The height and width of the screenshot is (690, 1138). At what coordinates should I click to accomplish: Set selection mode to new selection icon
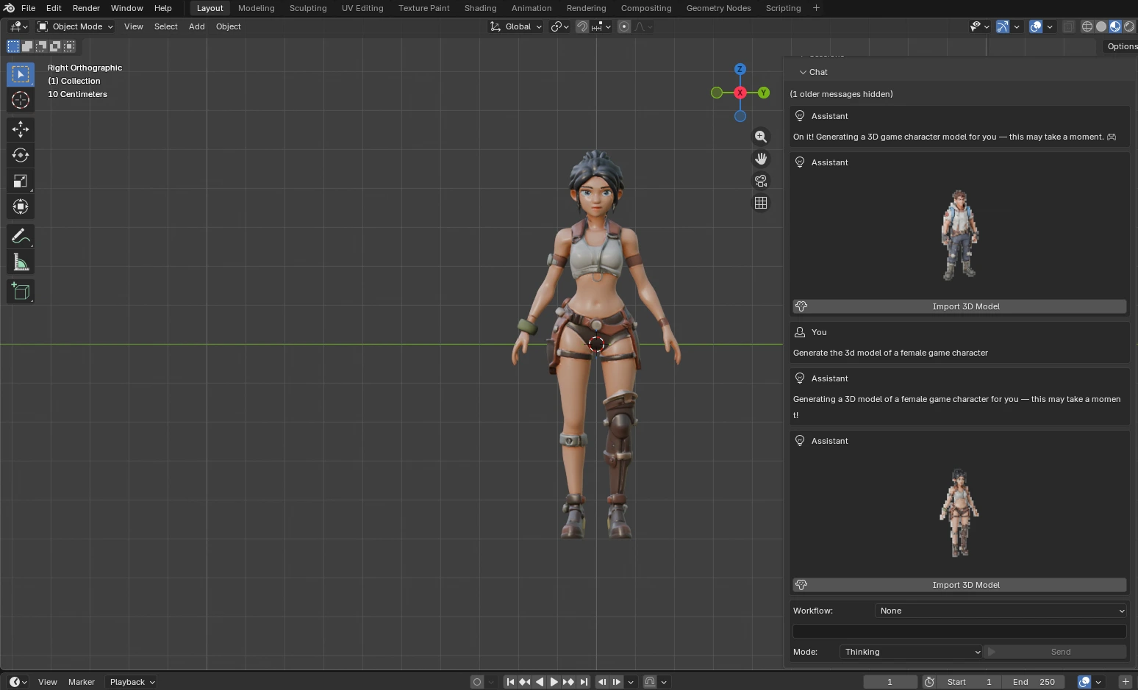(x=13, y=46)
